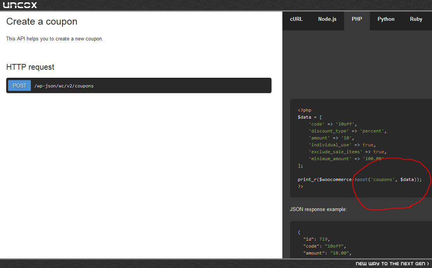This screenshot has width=432, height=268.
Task: Click the 'code' => '10off' line
Action: (332, 124)
